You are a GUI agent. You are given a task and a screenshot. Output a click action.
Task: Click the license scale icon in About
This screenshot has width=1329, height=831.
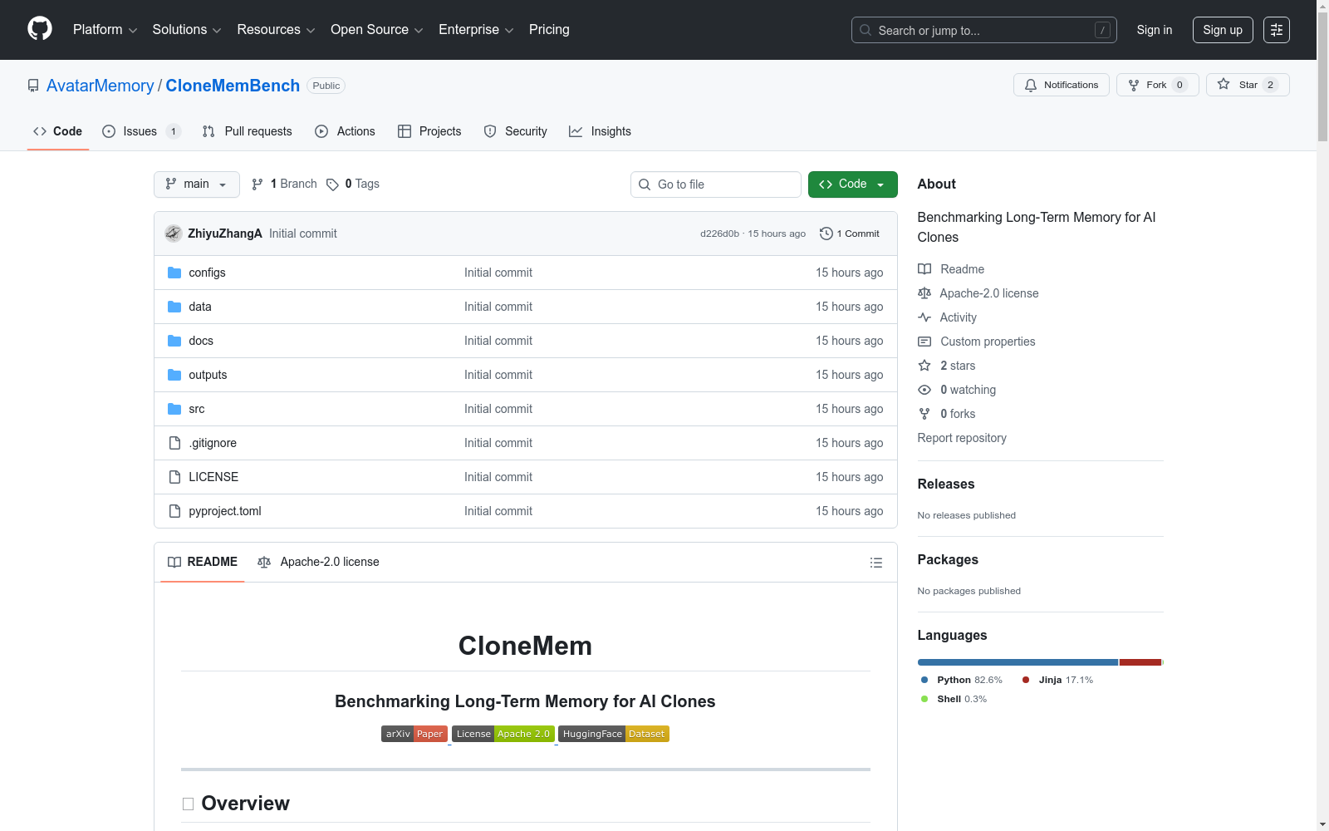pos(924,293)
